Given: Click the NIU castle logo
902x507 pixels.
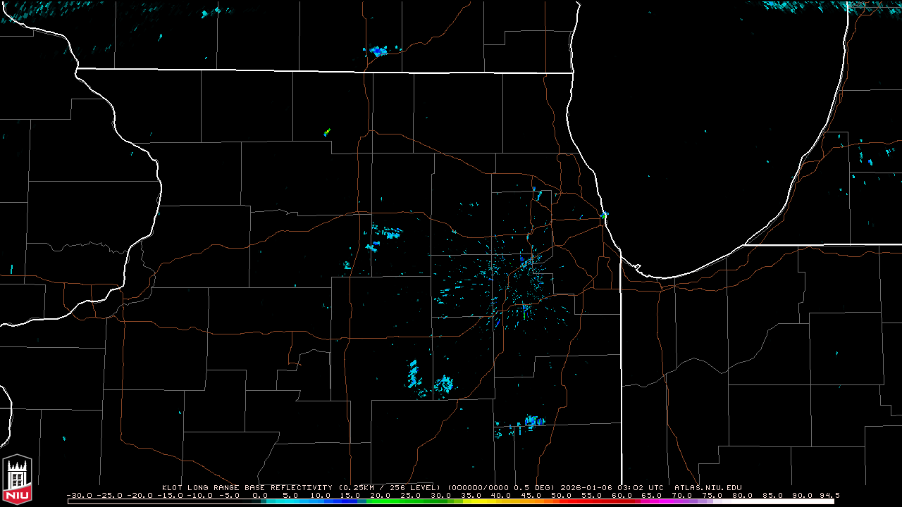Looking at the screenshot, I should (x=17, y=480).
